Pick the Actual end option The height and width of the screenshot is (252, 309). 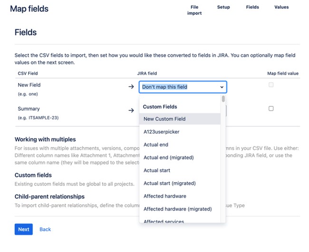(x=180, y=145)
